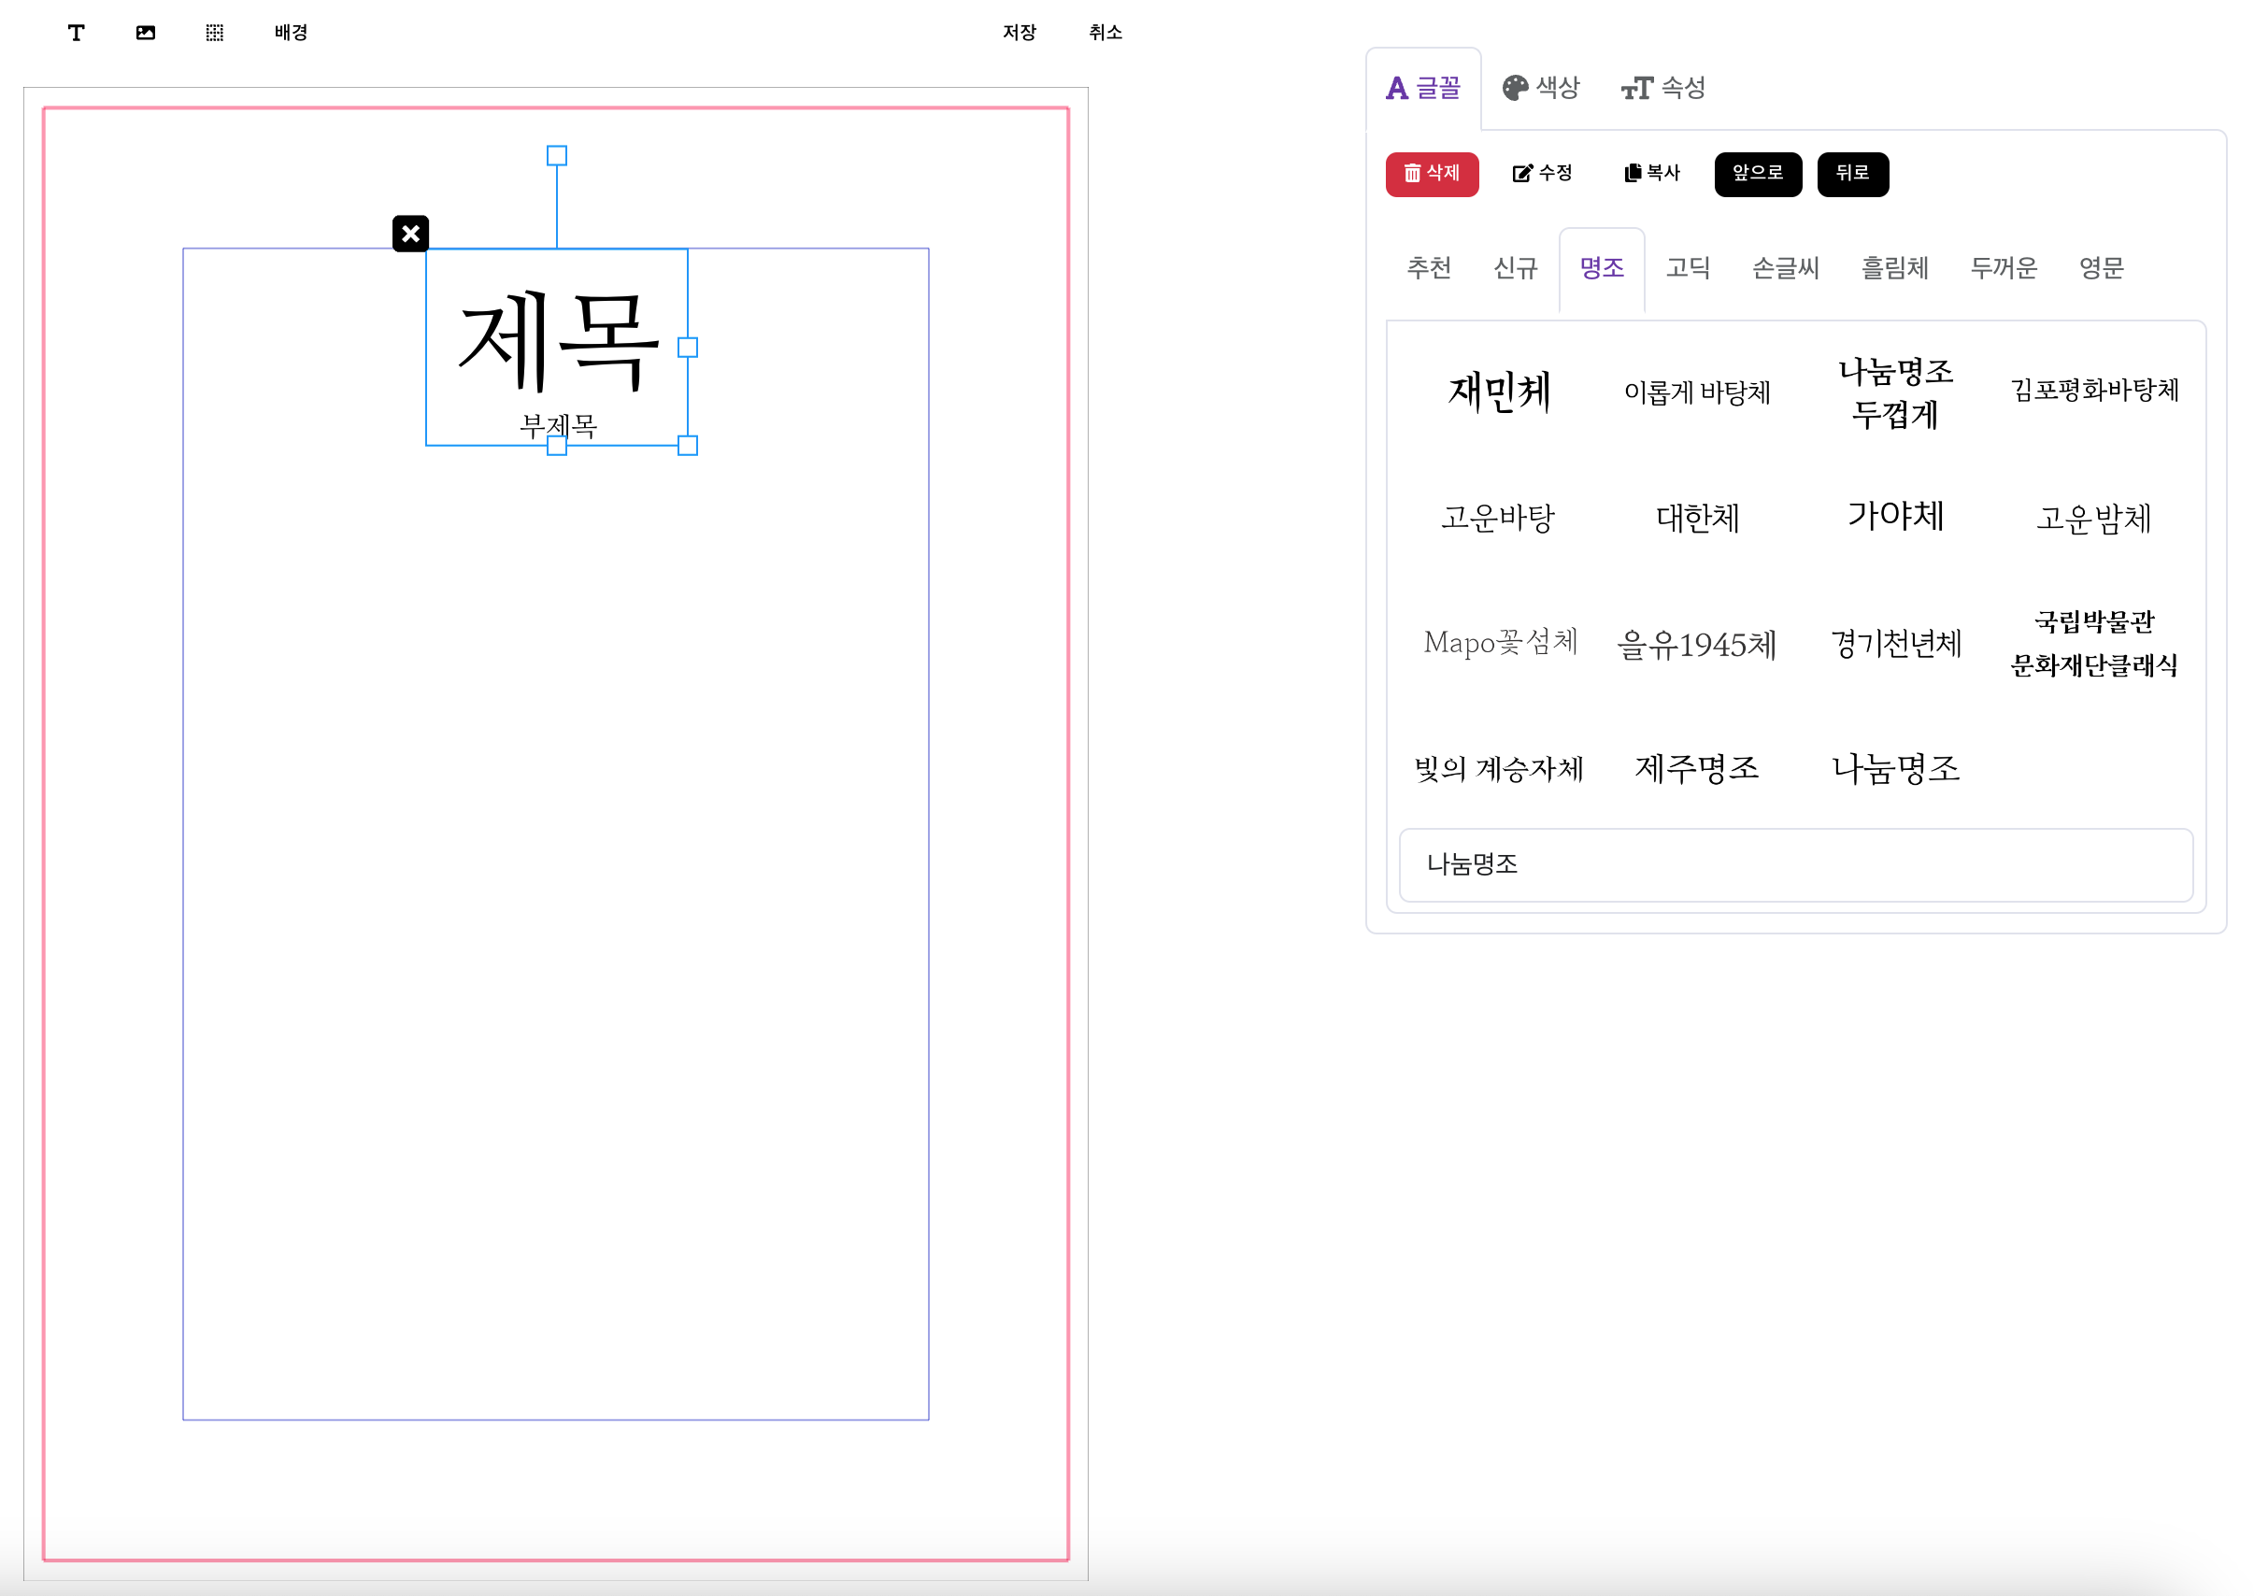The width and height of the screenshot is (2254, 1596).
Task: Switch to the 고딕 font category
Action: [x=1687, y=268]
